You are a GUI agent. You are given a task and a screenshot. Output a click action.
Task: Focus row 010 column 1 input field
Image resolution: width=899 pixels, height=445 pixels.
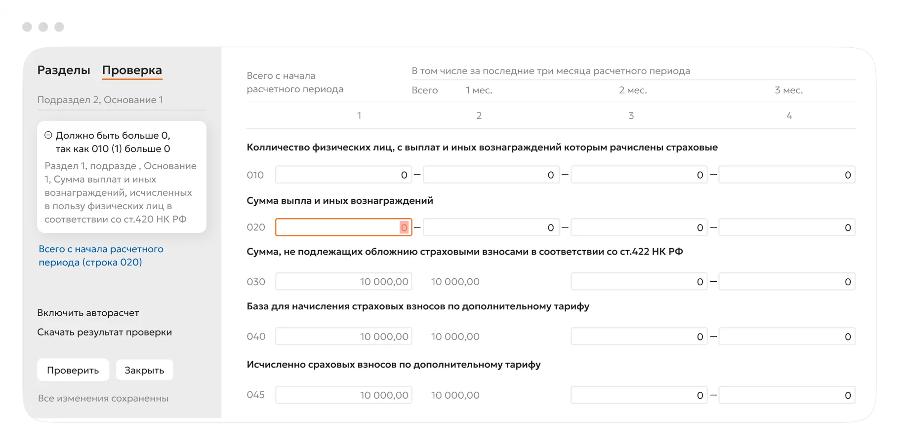(x=343, y=175)
